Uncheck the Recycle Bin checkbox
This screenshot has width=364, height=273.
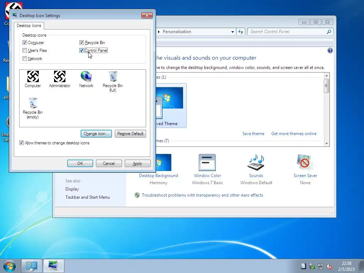81,43
